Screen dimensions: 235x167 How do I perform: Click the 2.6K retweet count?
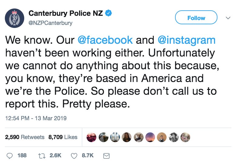55,155
